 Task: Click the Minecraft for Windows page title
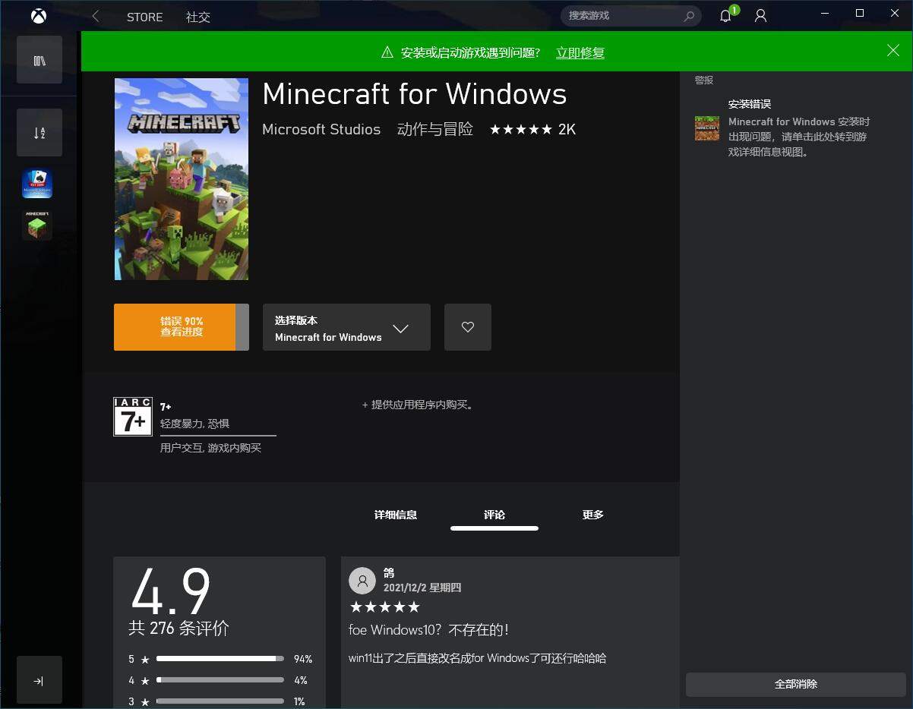(415, 94)
